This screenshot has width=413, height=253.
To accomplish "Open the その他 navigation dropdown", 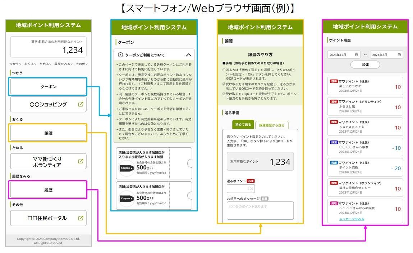I will pos(82,64).
